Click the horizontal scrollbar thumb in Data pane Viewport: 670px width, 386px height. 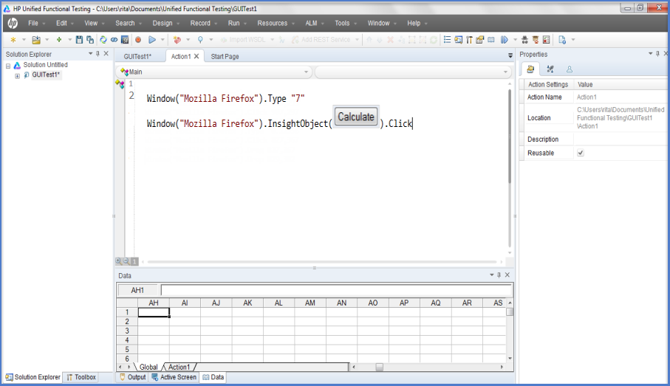tap(379, 367)
